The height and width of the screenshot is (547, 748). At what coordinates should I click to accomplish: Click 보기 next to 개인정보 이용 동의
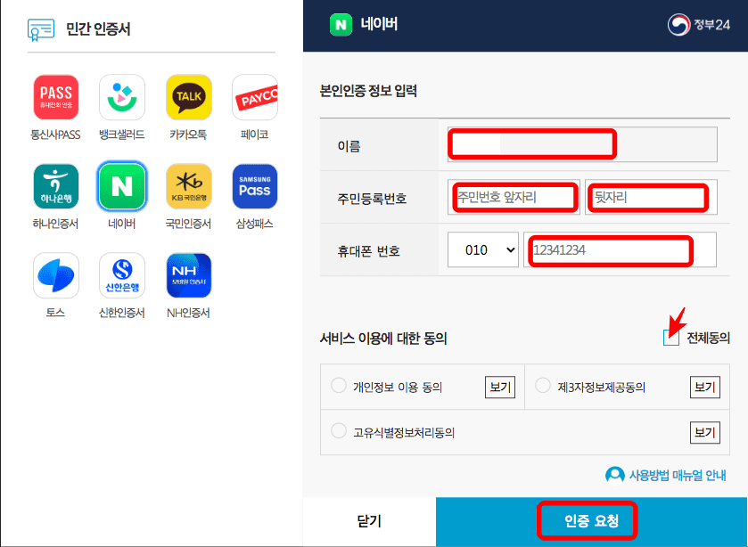500,388
